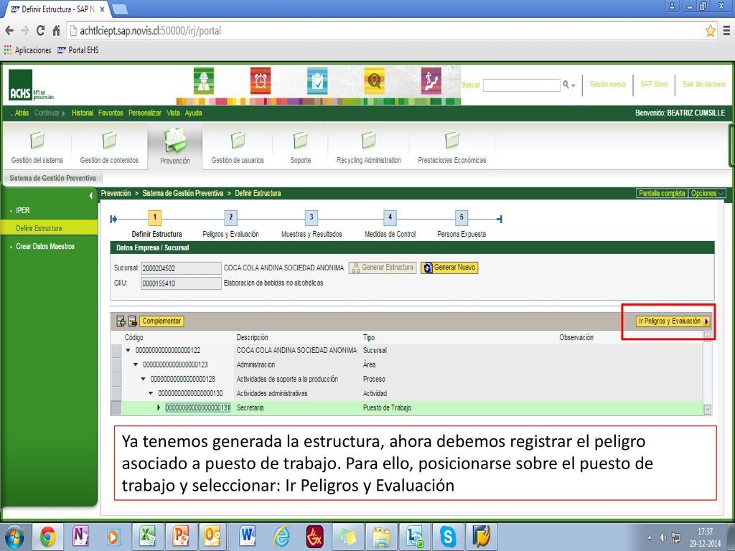
Task: Open Chrome menu hamburger icon
Action: click(x=726, y=30)
